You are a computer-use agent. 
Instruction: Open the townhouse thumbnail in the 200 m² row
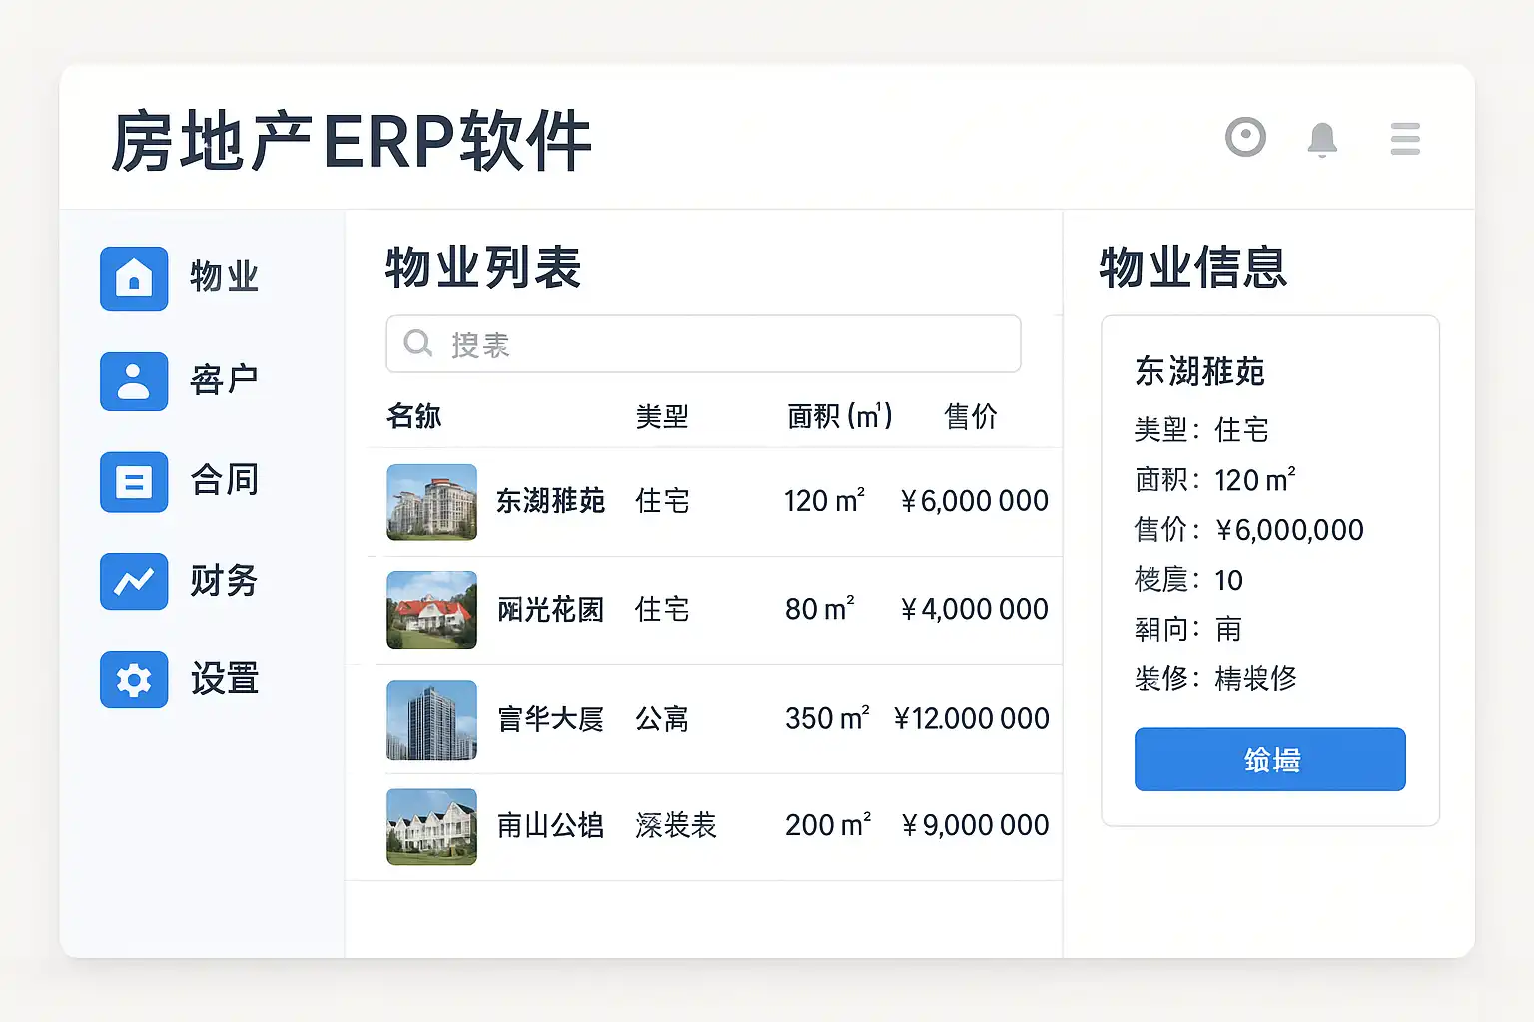click(431, 826)
